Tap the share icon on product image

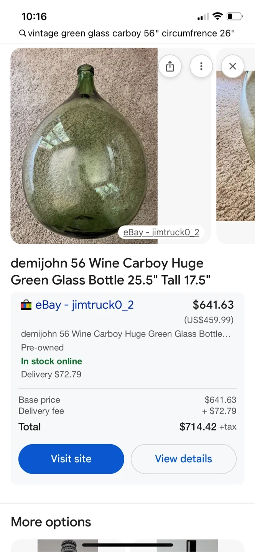[x=170, y=66]
